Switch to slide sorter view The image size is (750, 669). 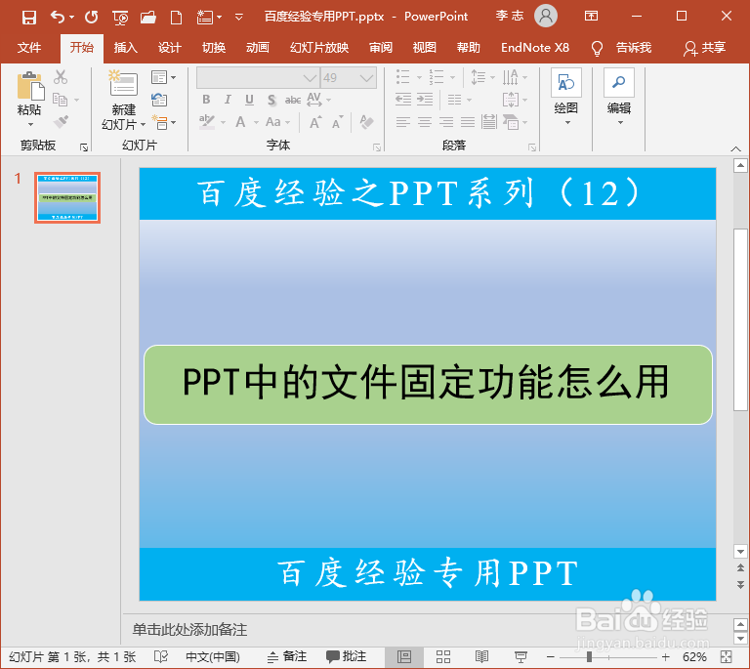443,656
